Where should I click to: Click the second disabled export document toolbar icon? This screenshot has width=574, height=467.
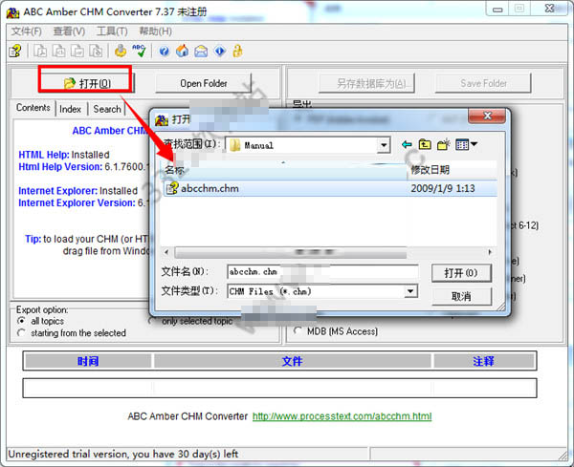[x=59, y=51]
